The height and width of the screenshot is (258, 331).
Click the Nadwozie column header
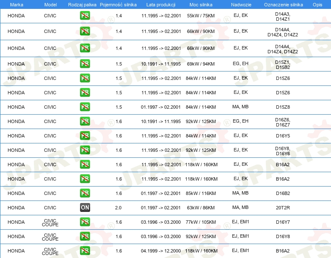pos(241,5)
